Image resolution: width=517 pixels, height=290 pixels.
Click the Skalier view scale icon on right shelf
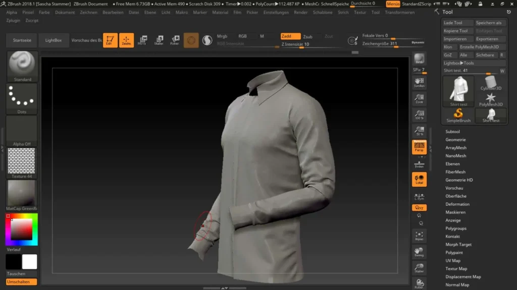[x=419, y=268]
